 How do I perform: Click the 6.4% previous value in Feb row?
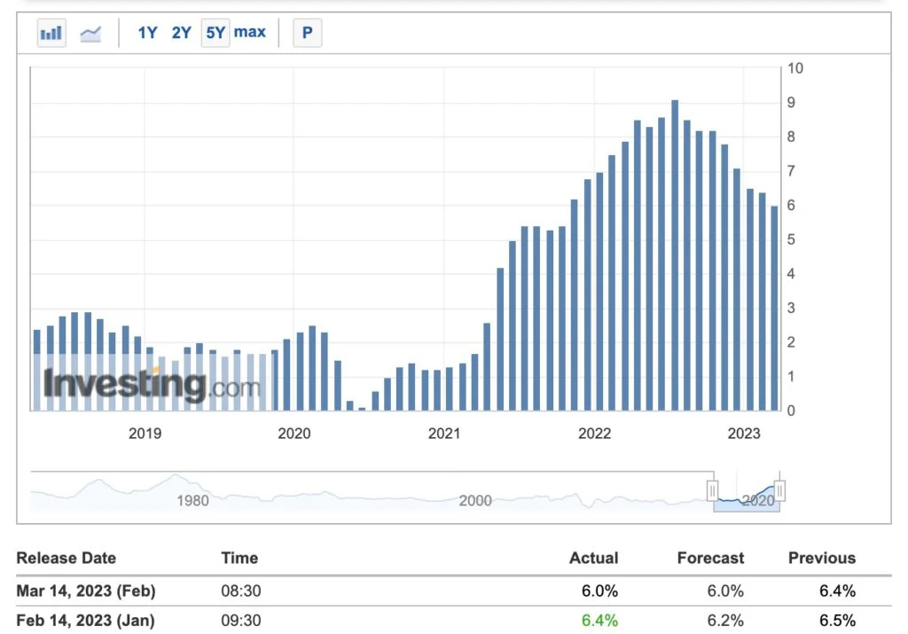[x=837, y=591]
